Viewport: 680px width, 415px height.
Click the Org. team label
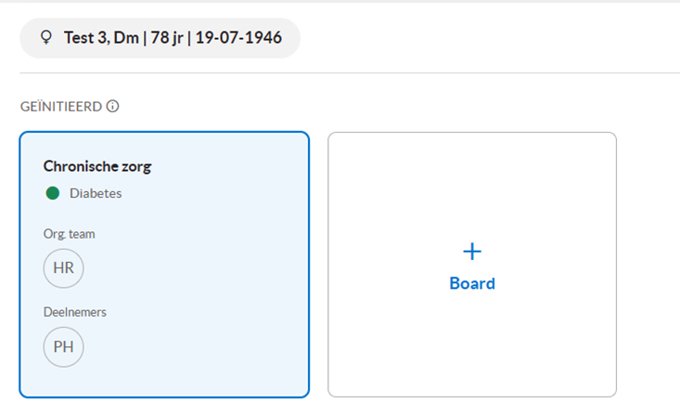pyautogui.click(x=69, y=234)
